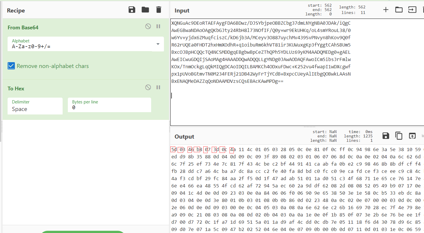
Task: Save the current recipe to a file
Action: (x=132, y=10)
